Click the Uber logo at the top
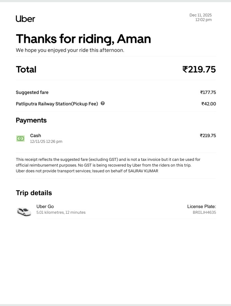Screen dimensions: 231x306 point(25,19)
